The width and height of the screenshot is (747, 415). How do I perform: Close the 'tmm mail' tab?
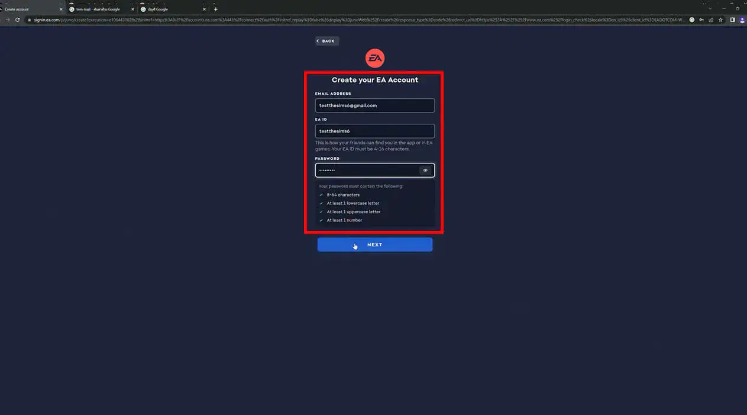point(132,9)
